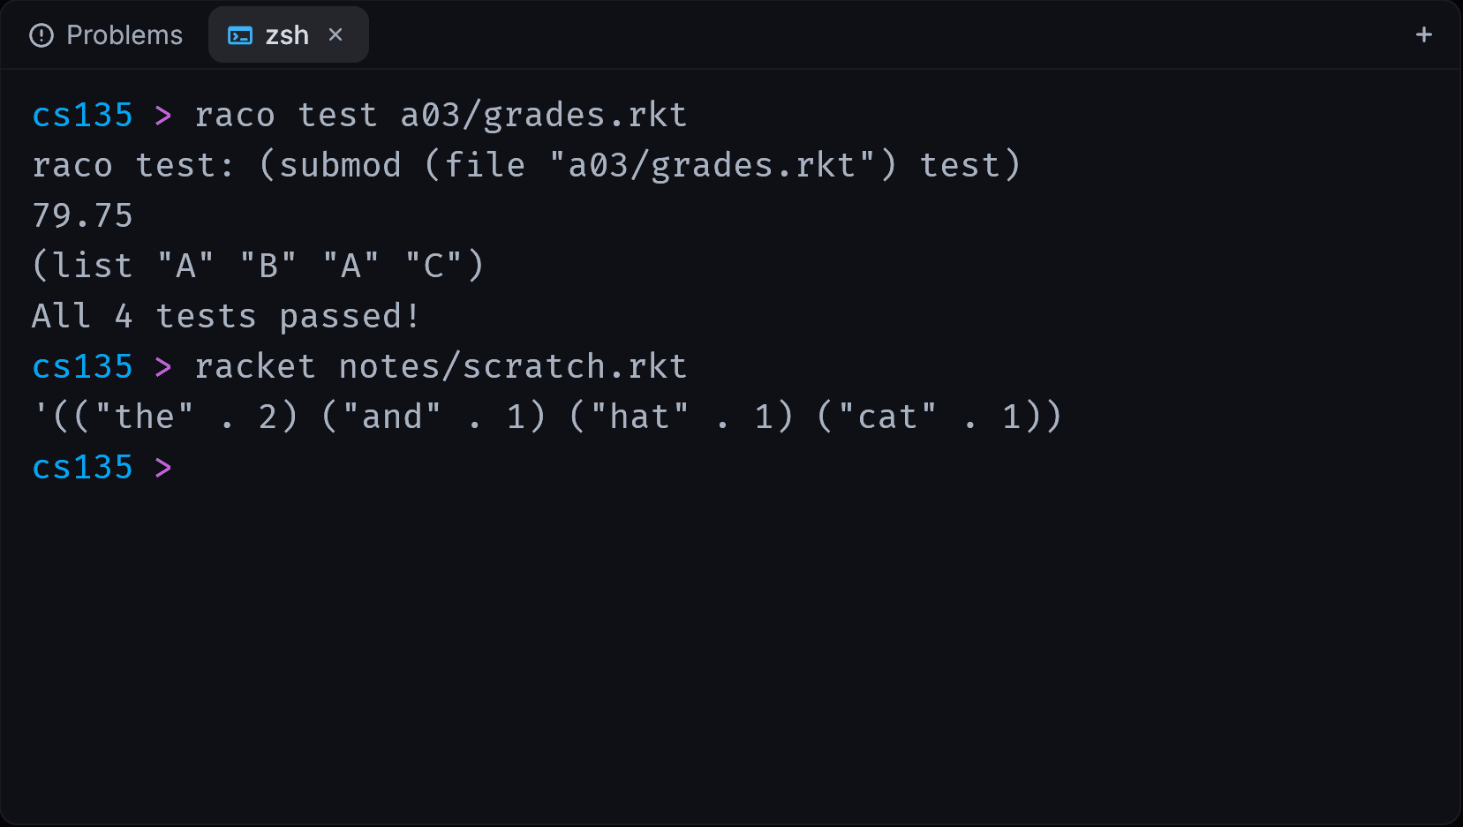
Task: Click the racket notes/scratch.rkt command
Action: pos(441,366)
